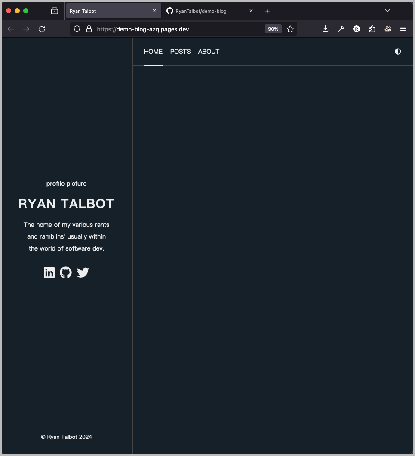This screenshot has height=456, width=415.
Task: Open the GitHub profile icon
Action: pyautogui.click(x=65, y=272)
